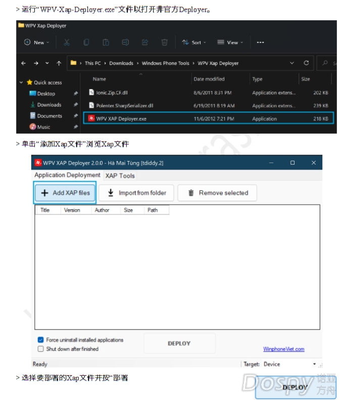342x400 pixels.
Task: Sort by the Name column header
Action: click(99, 79)
